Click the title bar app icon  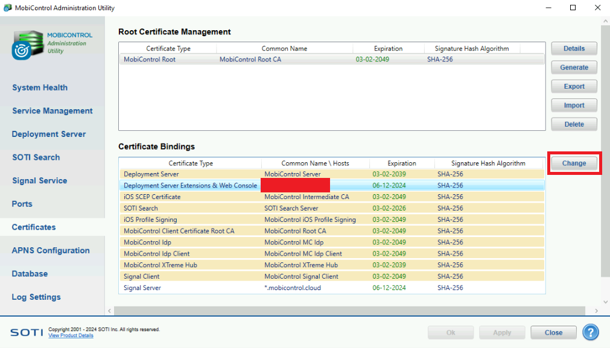click(x=7, y=8)
